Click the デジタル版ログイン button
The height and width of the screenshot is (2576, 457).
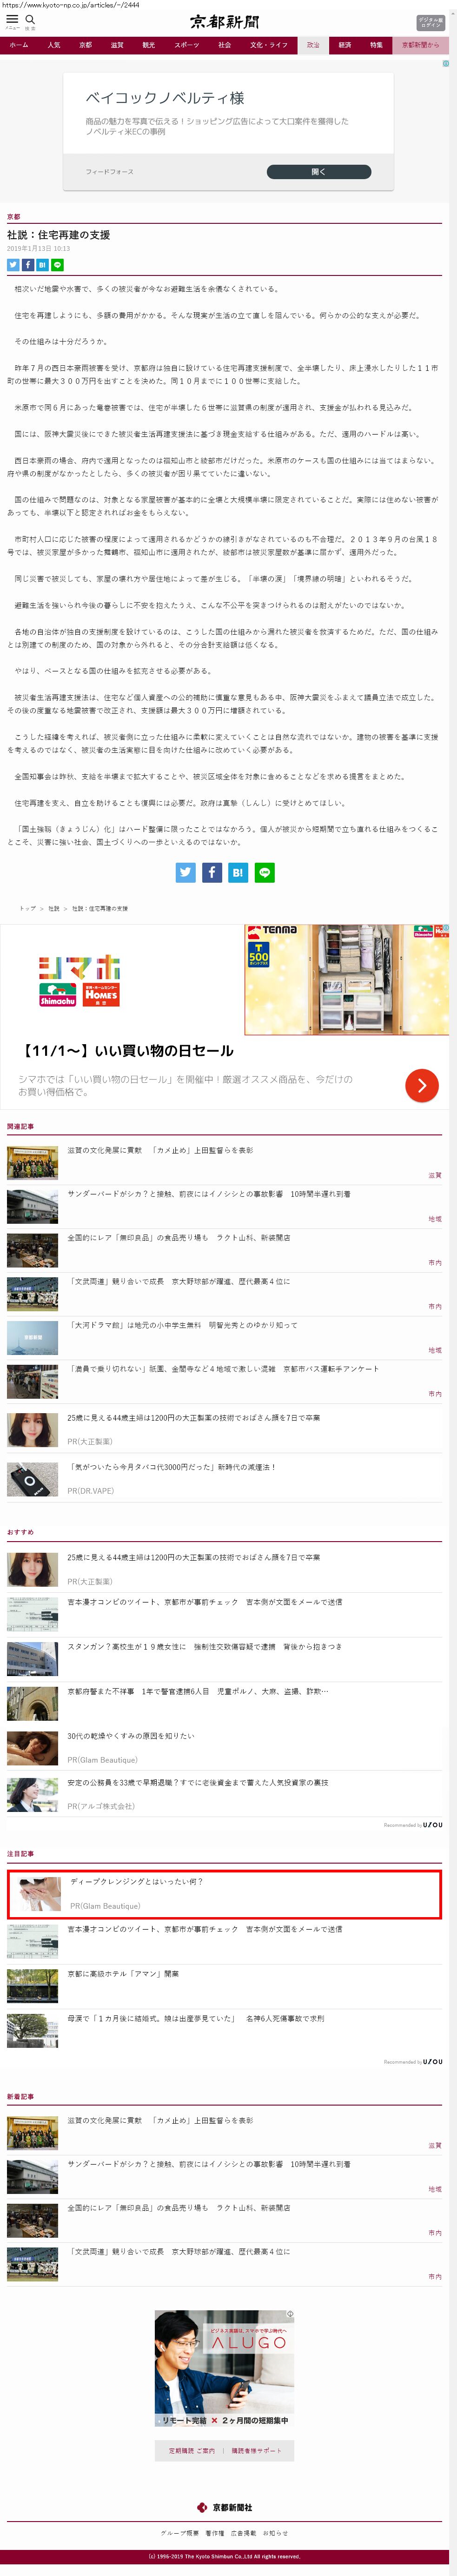coord(430,22)
